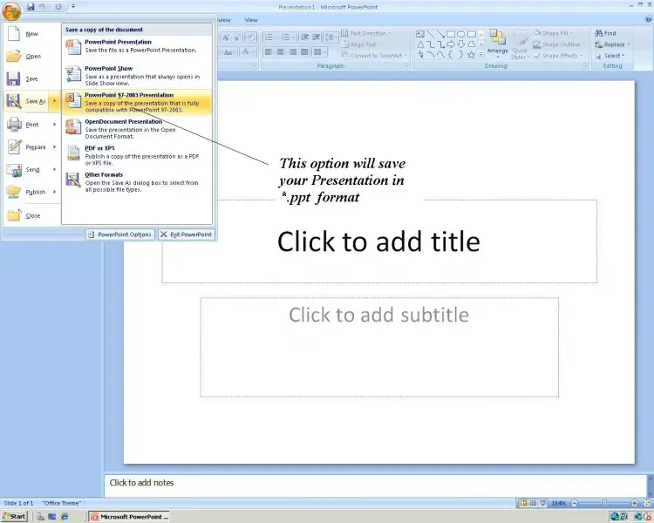Open the Text Direction dropdown
Image resolution: width=654 pixels, height=523 pixels.
pos(366,33)
